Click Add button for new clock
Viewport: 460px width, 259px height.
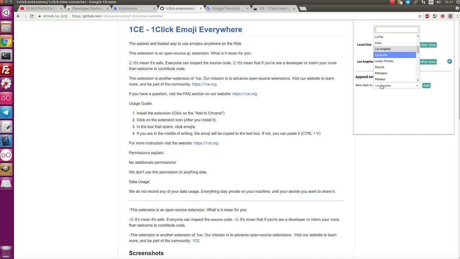(x=426, y=86)
